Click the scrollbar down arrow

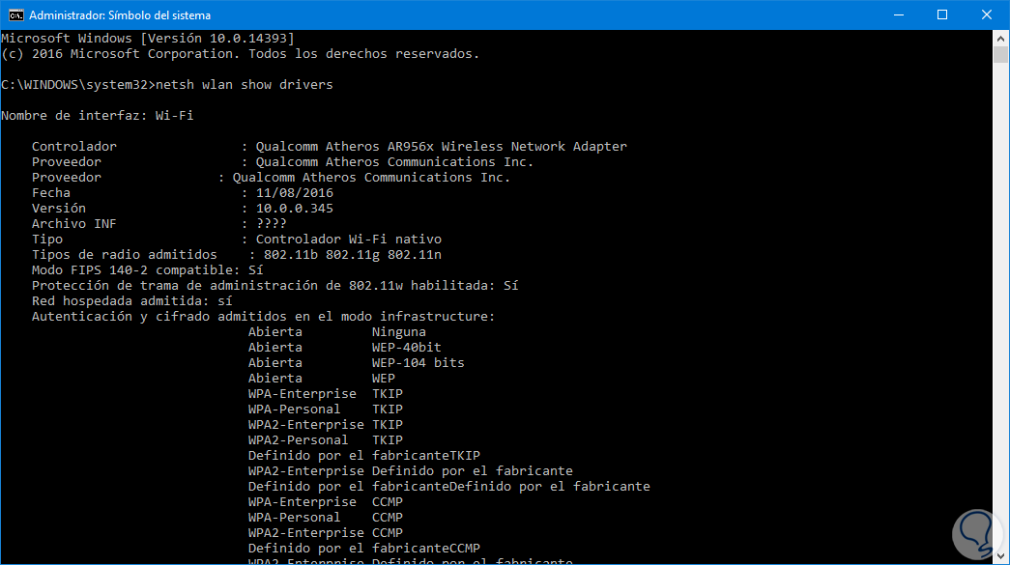click(1000, 557)
